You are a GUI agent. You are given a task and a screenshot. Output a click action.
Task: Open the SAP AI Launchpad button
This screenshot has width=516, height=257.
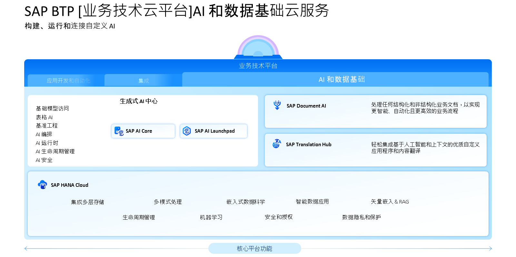213,131
